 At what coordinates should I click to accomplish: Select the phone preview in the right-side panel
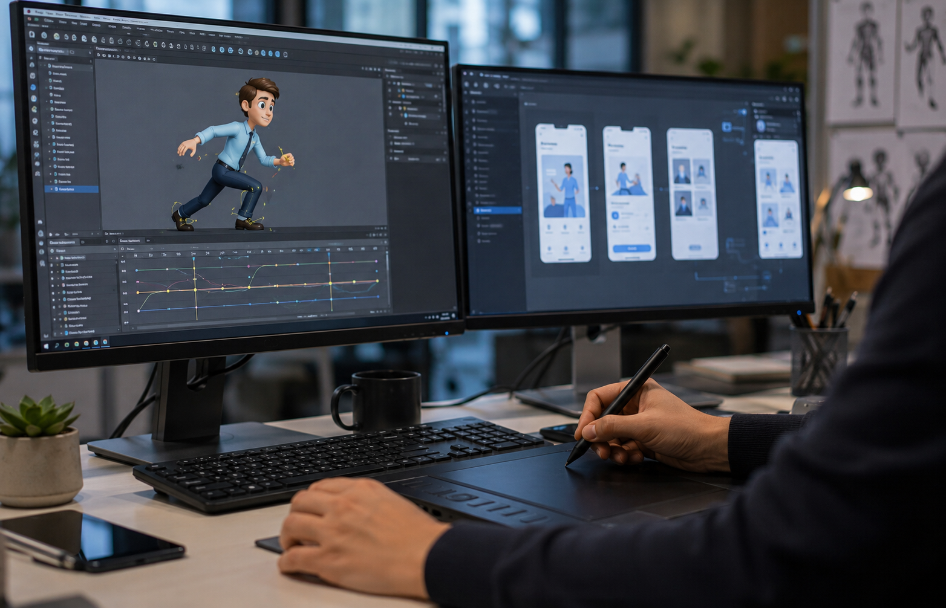(x=778, y=199)
